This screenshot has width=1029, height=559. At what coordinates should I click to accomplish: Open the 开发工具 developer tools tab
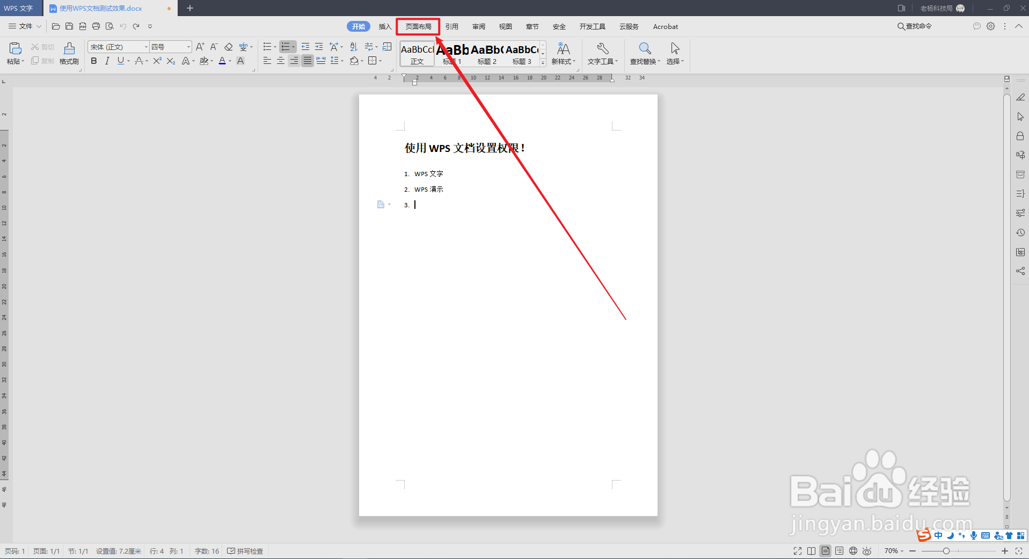(593, 26)
